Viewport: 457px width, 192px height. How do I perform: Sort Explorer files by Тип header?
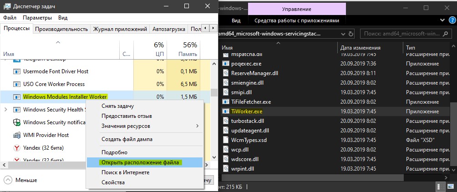[427, 48]
